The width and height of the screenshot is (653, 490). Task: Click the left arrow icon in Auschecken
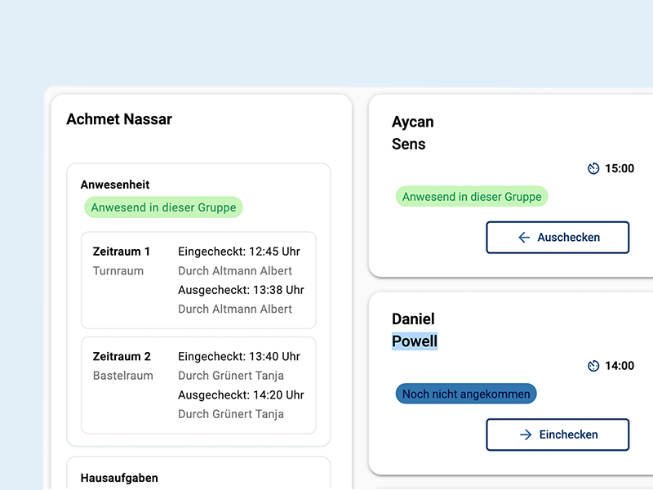524,238
